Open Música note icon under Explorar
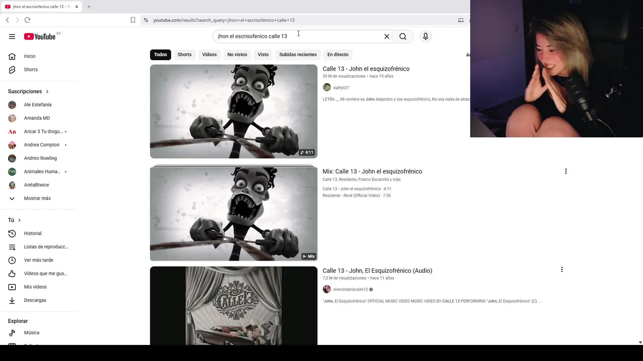643x361 pixels. [12, 332]
